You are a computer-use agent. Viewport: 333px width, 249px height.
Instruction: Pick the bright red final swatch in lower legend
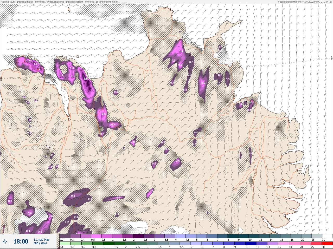click(x=327, y=244)
